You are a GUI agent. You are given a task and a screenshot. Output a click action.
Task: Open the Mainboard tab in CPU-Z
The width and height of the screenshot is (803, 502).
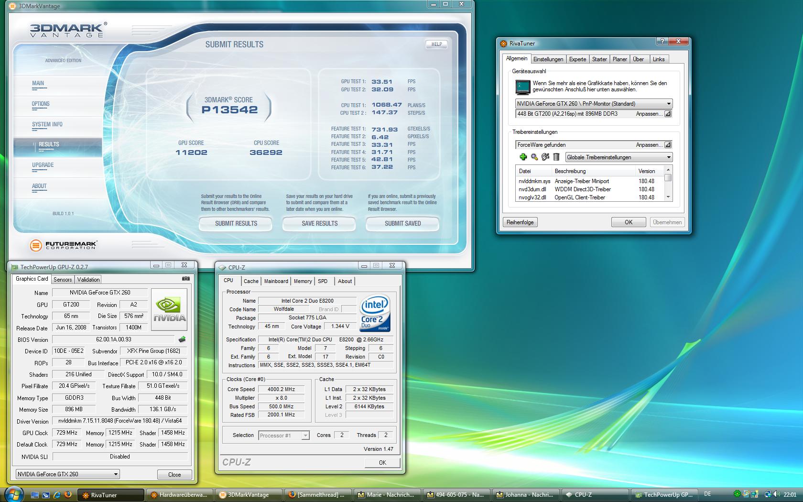[x=276, y=281]
